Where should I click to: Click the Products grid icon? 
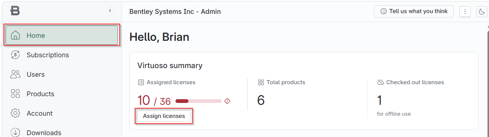tap(15, 94)
